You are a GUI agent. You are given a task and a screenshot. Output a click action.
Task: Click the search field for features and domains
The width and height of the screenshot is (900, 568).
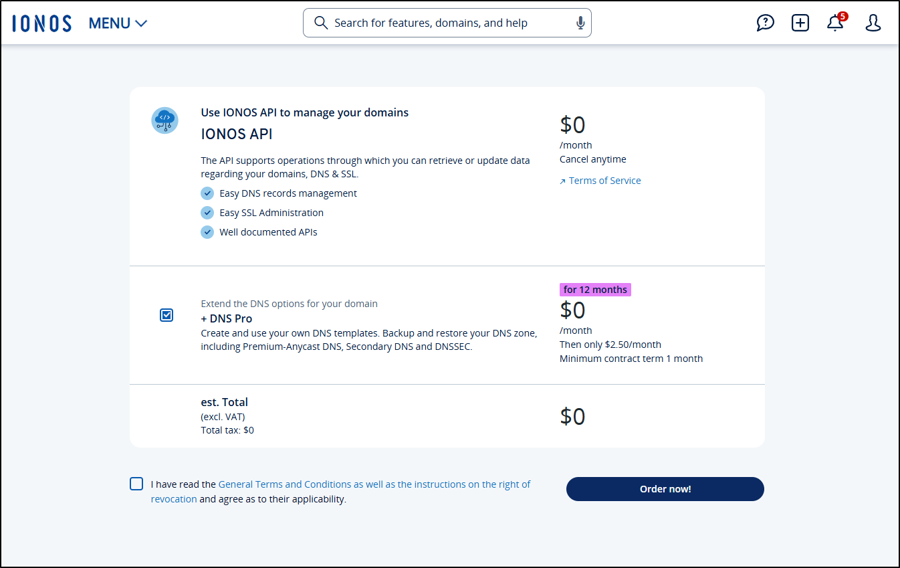[447, 23]
